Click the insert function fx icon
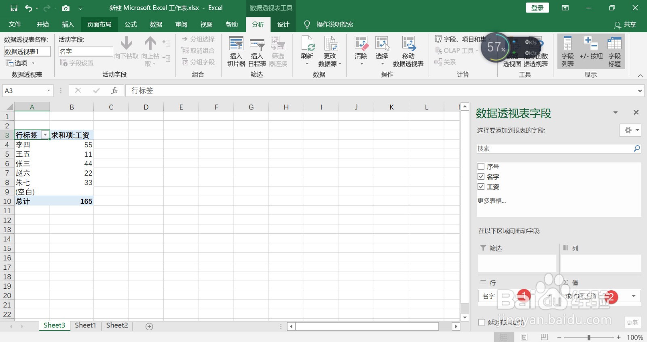The image size is (647, 342). 114,90
